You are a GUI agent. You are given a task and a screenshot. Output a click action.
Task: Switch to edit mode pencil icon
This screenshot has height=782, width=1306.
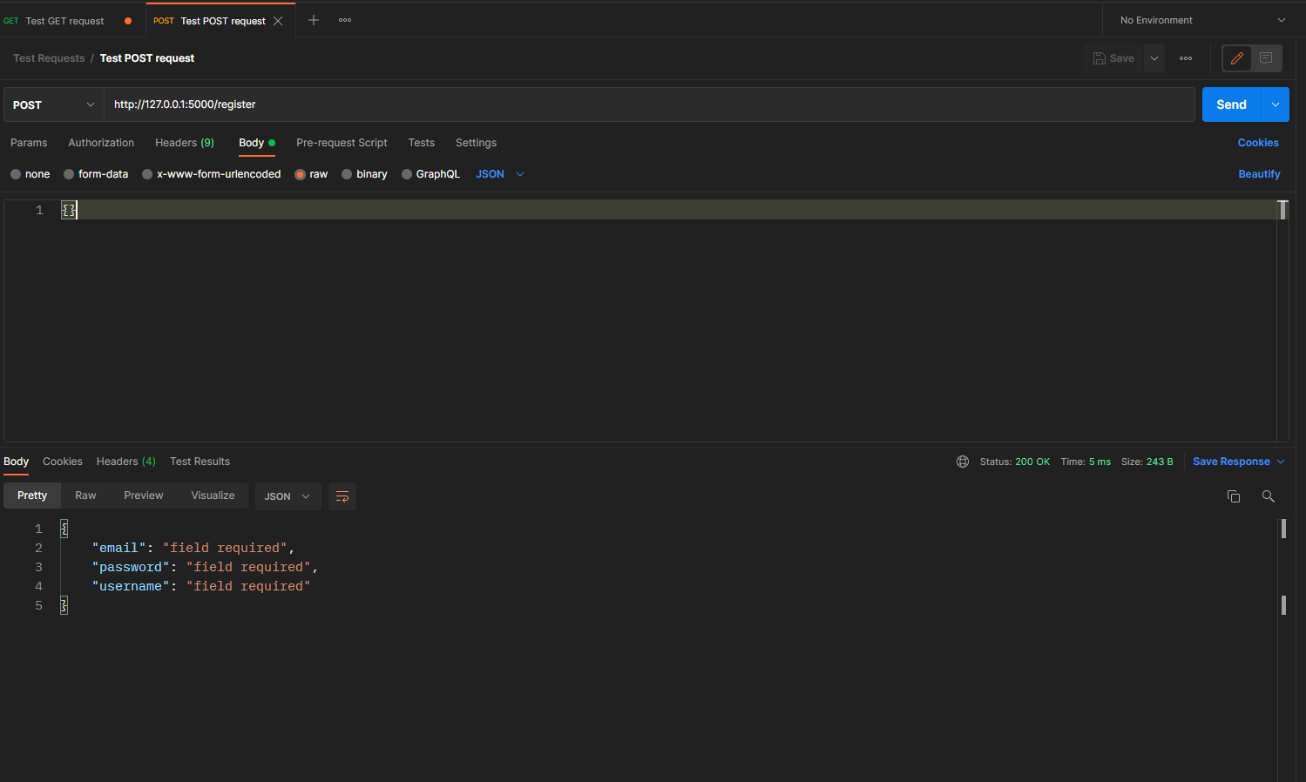1237,58
